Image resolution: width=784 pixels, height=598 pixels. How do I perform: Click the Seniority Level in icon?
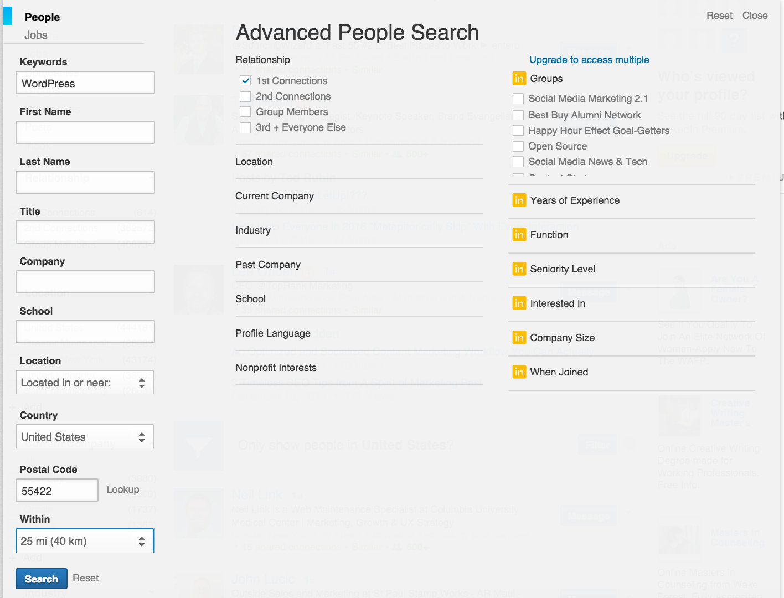coord(519,269)
